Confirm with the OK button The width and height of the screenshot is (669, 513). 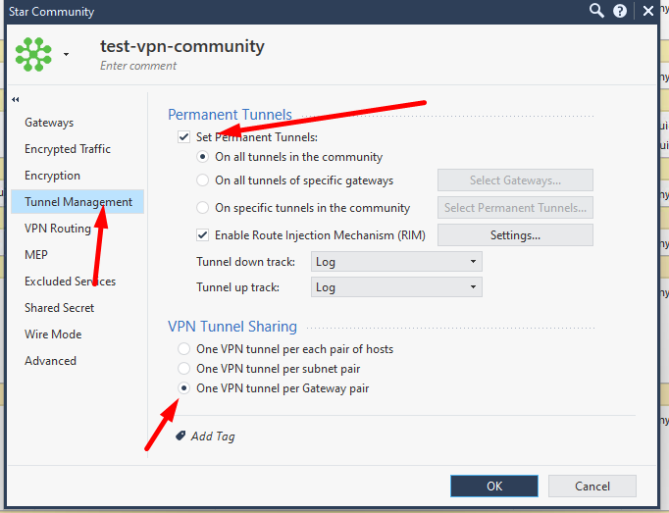494,486
